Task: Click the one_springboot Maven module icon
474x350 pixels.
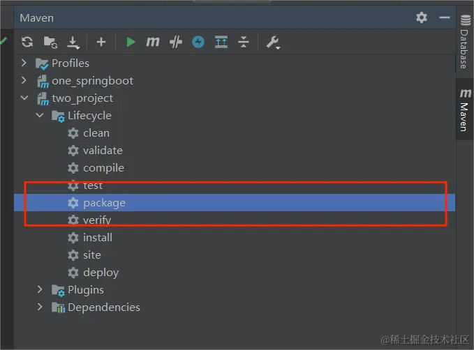Action: click(43, 82)
